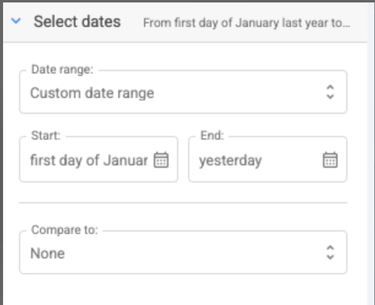Click the "End:" field label
Image resolution: width=375 pixels, height=305 pixels.
click(212, 136)
